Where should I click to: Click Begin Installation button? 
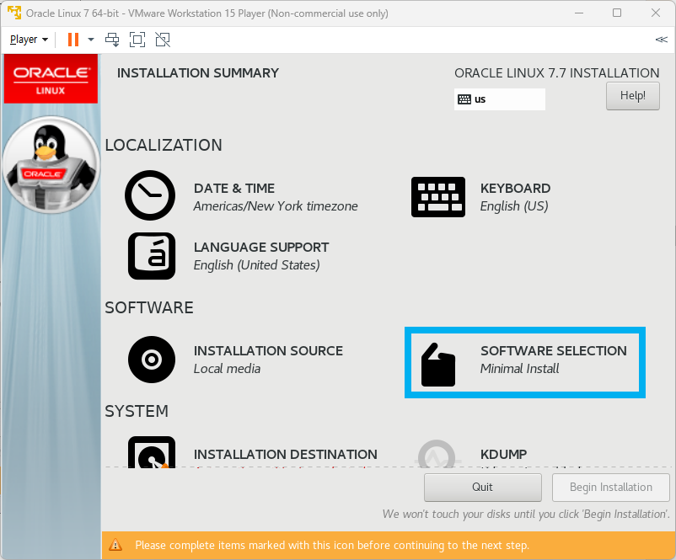point(611,488)
